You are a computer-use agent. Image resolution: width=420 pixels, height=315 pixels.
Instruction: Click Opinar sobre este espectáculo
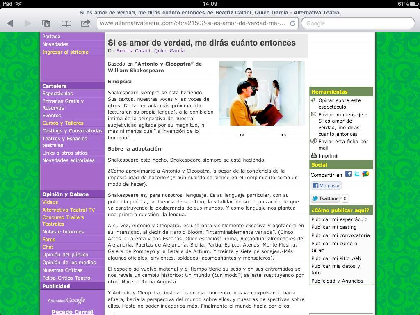(x=340, y=104)
